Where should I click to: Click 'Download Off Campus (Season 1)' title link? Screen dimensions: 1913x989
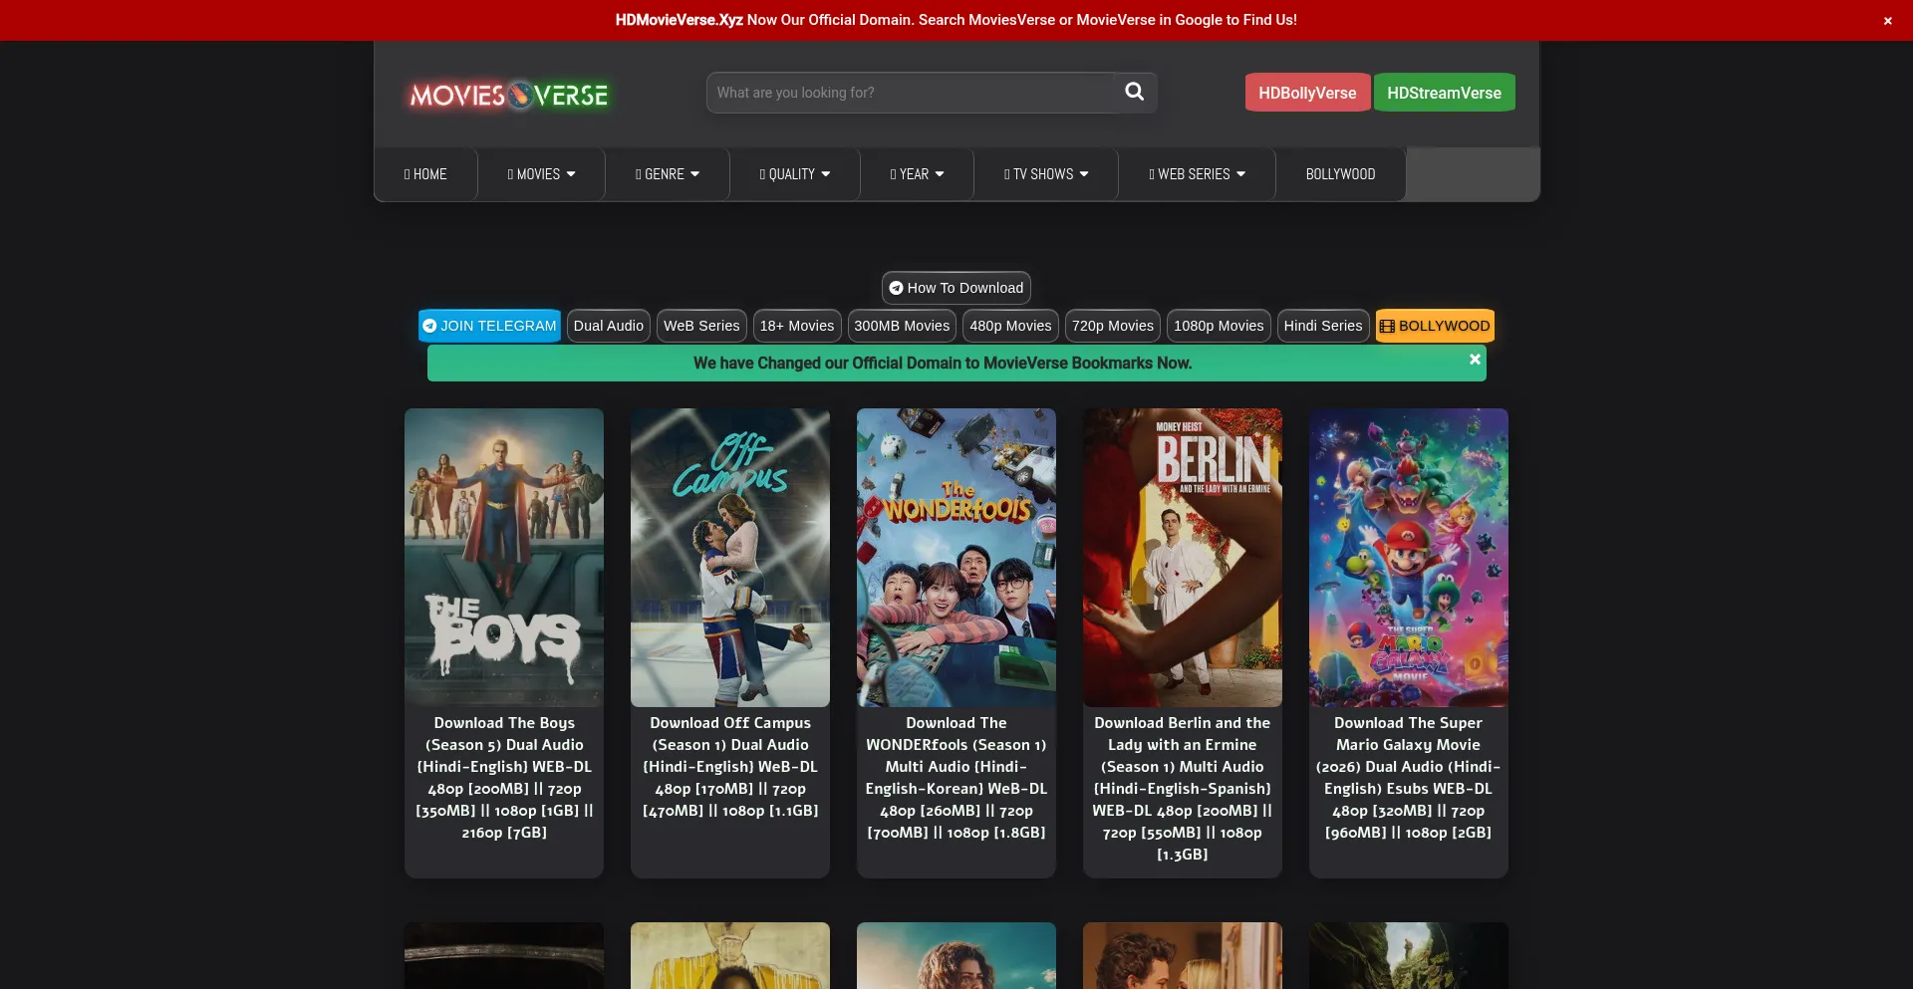tap(730, 767)
